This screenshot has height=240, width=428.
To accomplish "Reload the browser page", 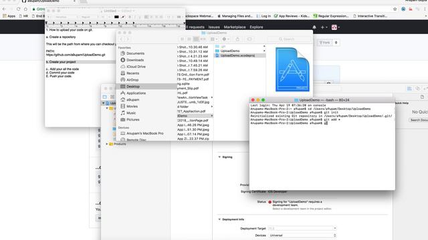I will pyautogui.click(x=18, y=9).
